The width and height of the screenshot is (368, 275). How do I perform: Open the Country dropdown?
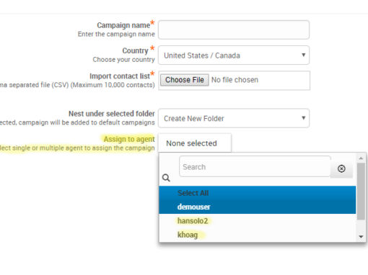point(234,55)
